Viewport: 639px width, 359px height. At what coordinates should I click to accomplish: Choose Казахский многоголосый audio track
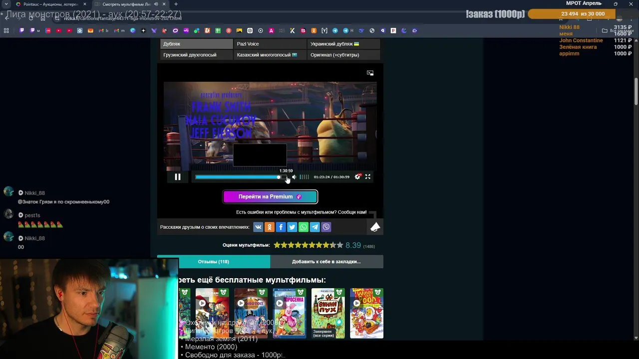(x=270, y=55)
